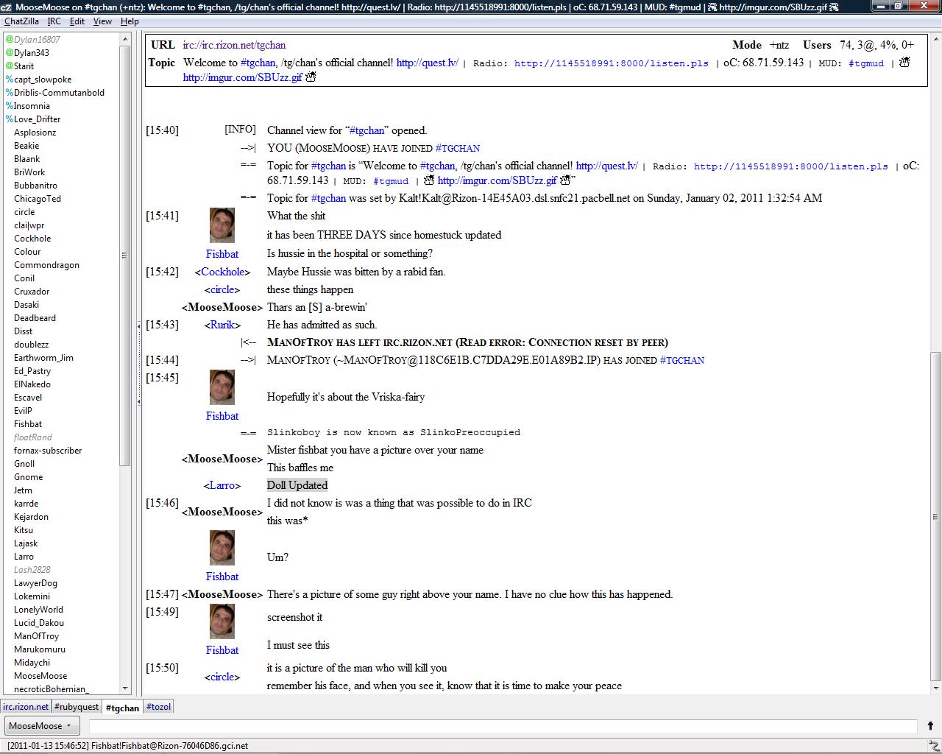Open the IRC menu
This screenshot has height=754, width=942.
54,21
